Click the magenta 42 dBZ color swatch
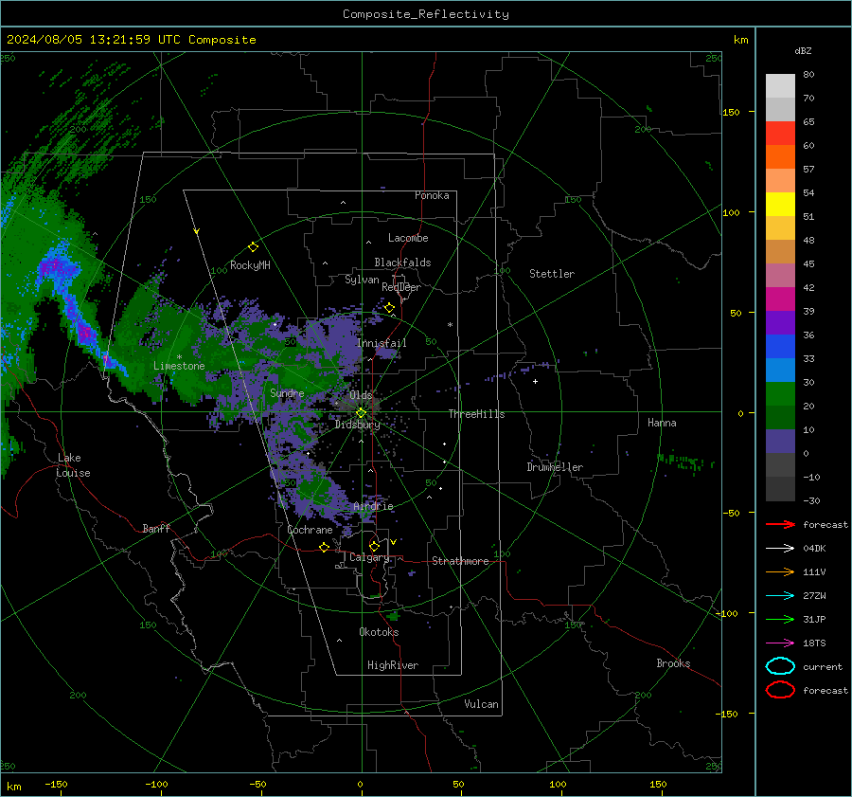 pos(780,299)
